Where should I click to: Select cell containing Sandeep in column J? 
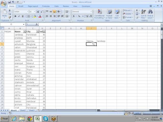pyautogui.click(x=101, y=41)
